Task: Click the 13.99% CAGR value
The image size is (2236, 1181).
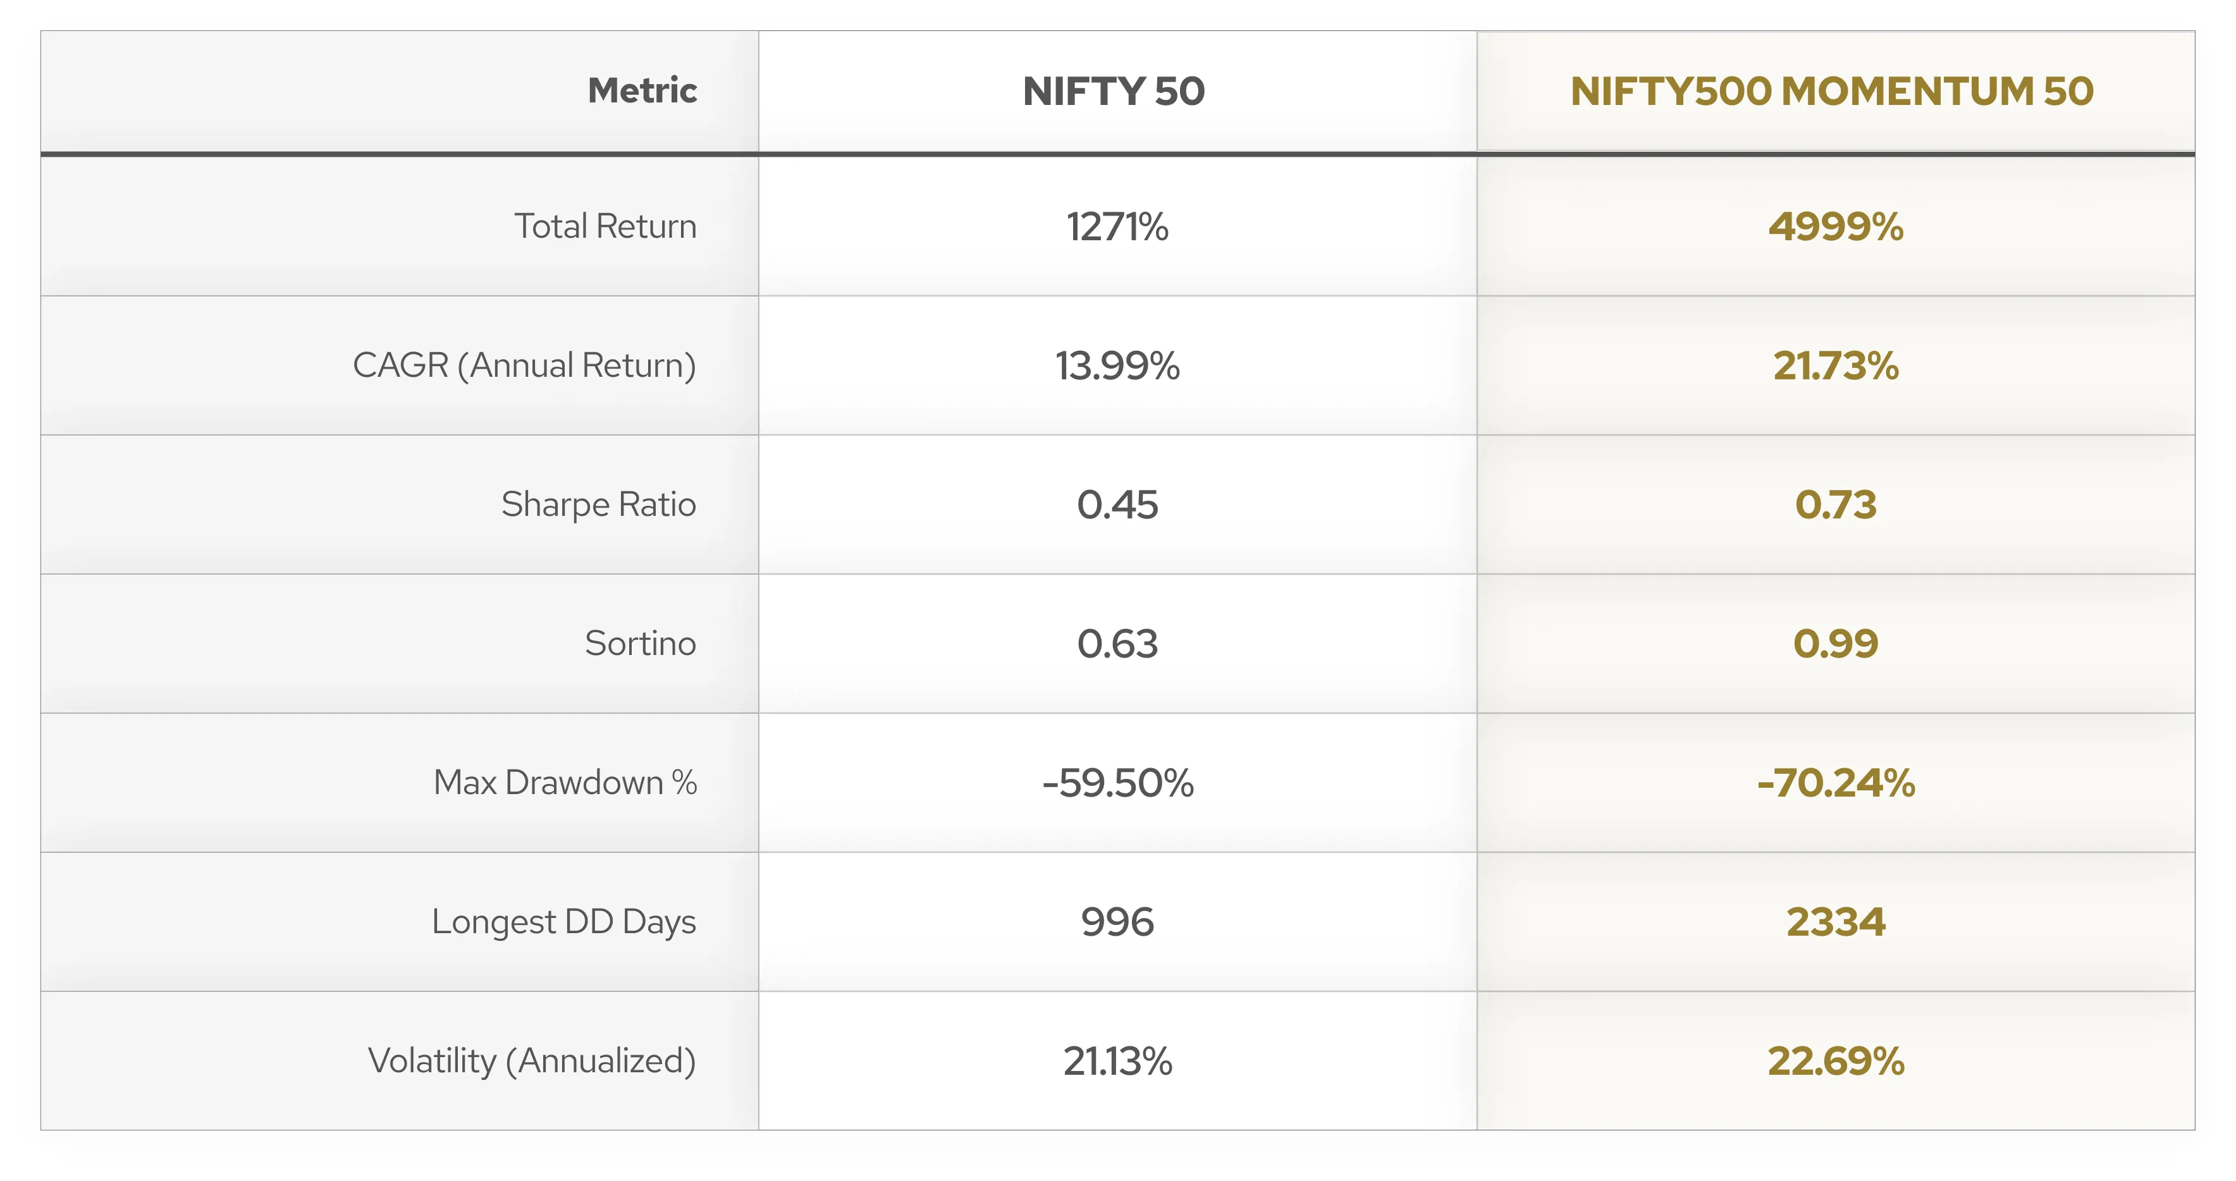Action: tap(1117, 366)
